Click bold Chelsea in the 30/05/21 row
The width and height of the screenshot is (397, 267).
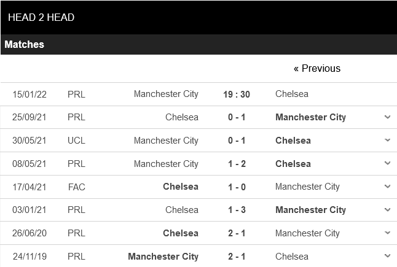click(x=293, y=141)
